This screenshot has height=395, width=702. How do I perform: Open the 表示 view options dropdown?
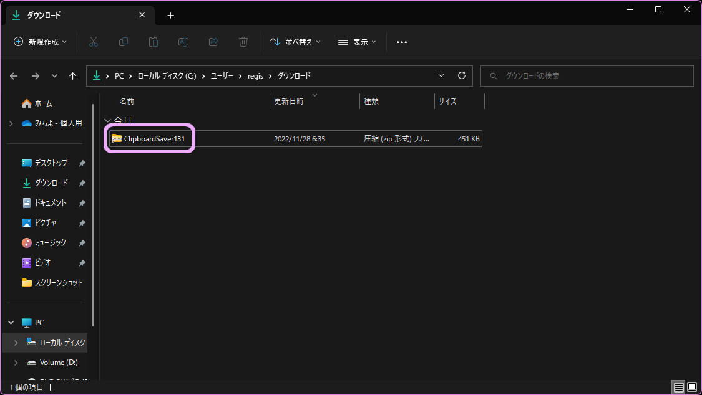[357, 42]
